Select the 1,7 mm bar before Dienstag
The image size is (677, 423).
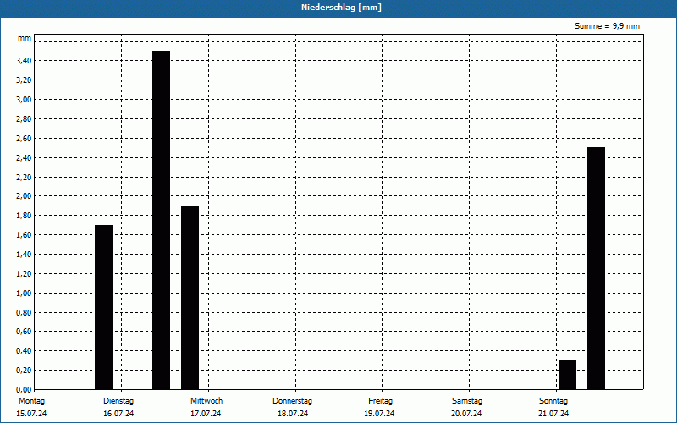click(x=103, y=307)
